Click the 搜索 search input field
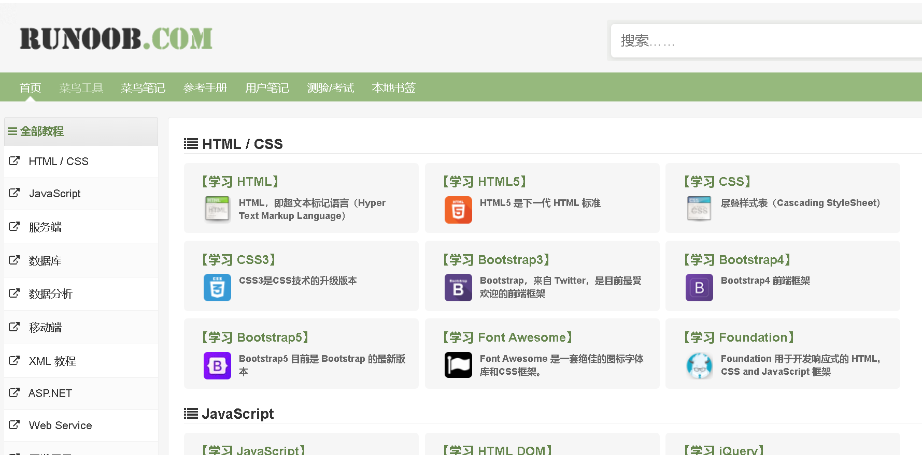This screenshot has width=922, height=455. [x=766, y=40]
